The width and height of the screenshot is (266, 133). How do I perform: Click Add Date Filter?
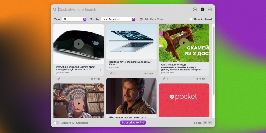click(153, 19)
